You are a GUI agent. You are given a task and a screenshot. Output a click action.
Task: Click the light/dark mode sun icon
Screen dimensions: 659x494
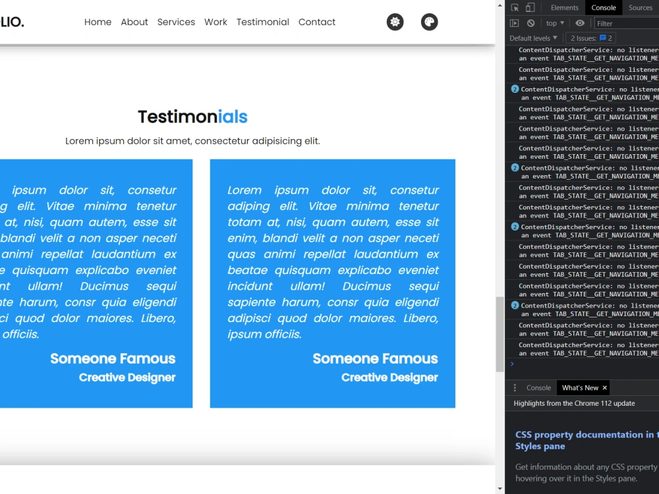395,22
